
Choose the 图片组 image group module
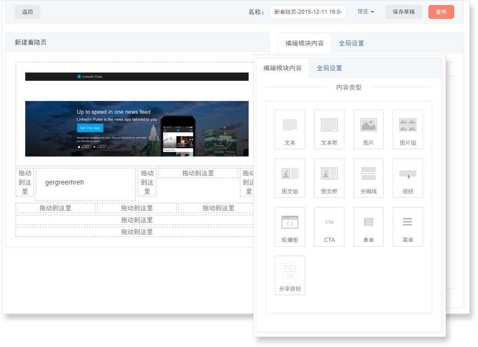coord(407,129)
